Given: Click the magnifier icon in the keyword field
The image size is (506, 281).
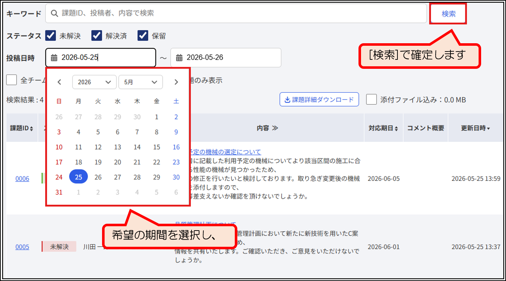Looking at the screenshot, I should pyautogui.click(x=54, y=13).
